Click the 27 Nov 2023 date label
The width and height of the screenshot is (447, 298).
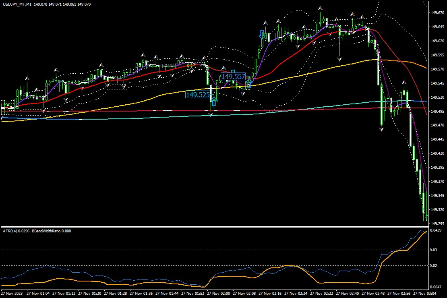12,294
